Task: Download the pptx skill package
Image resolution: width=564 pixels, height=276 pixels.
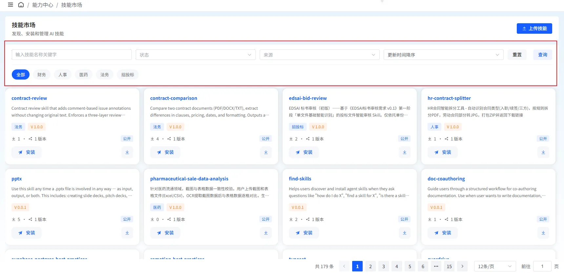Action: click(127, 233)
